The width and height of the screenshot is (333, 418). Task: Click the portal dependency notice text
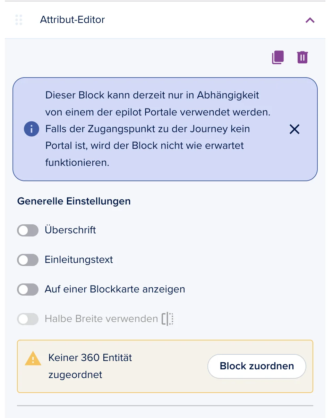158,129
